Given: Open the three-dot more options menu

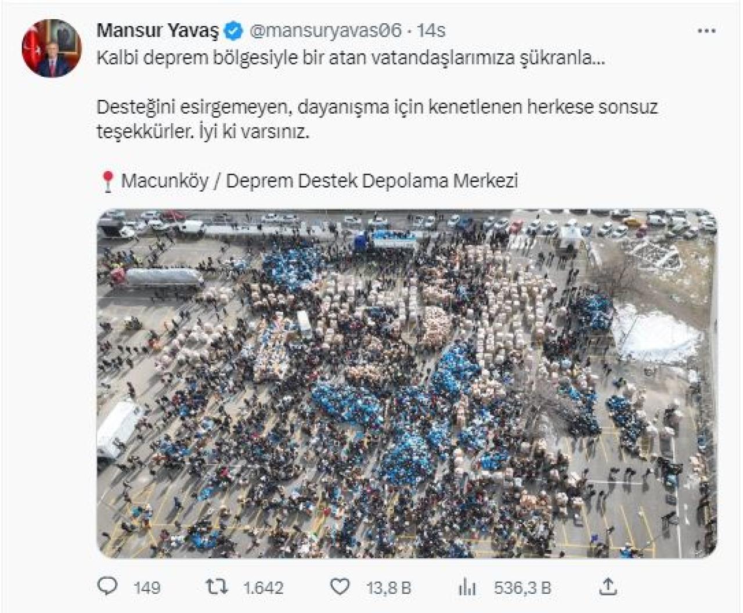Looking at the screenshot, I should point(706,31).
